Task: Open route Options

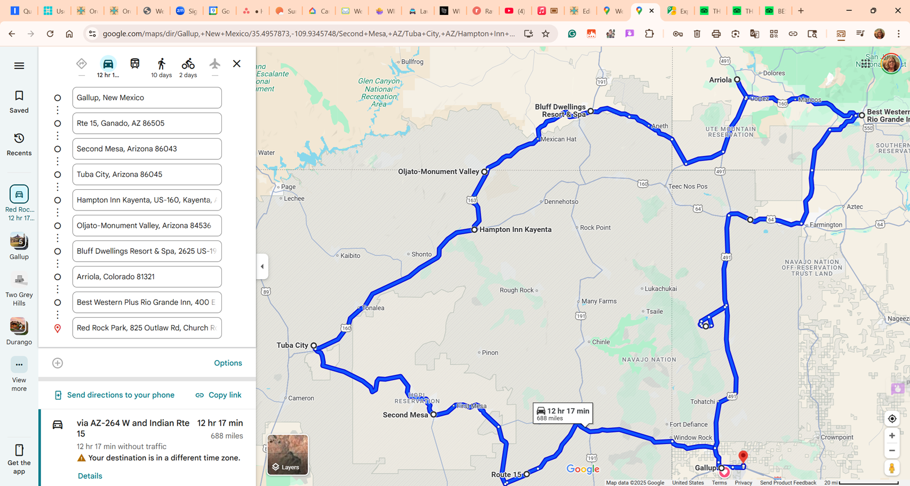Action: click(x=228, y=363)
